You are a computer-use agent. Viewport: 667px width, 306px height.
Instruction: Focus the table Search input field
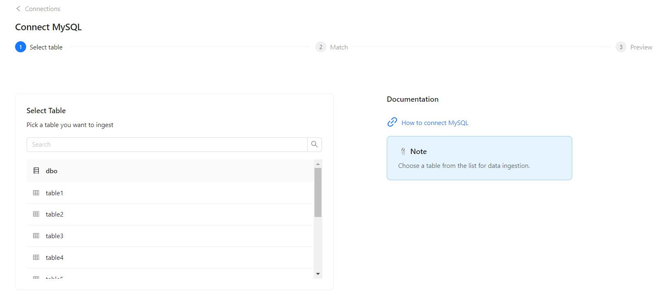pyautogui.click(x=167, y=145)
